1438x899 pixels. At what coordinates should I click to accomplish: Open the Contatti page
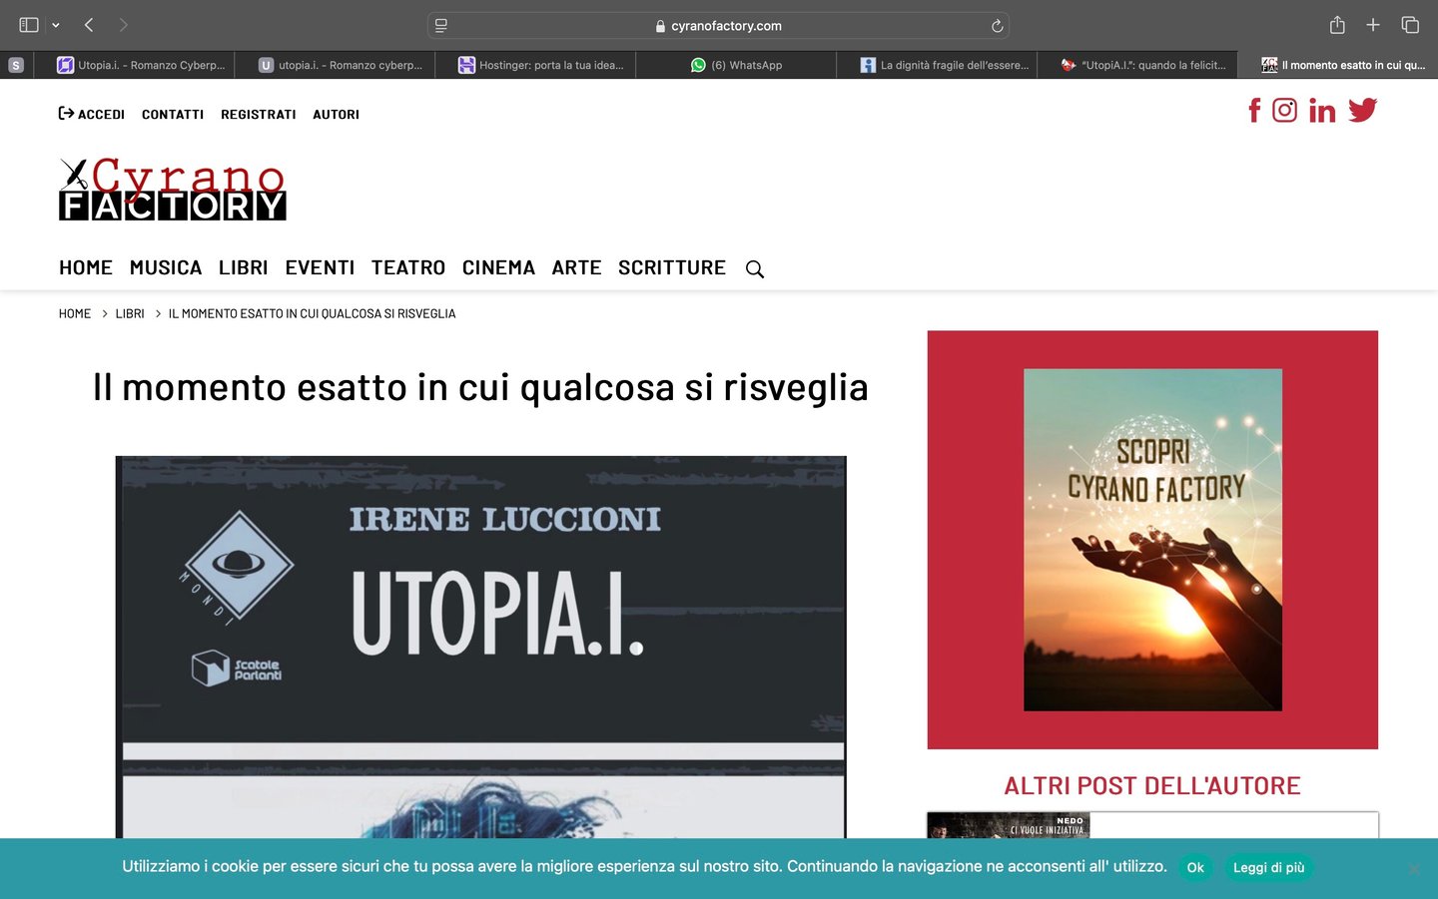tap(173, 115)
